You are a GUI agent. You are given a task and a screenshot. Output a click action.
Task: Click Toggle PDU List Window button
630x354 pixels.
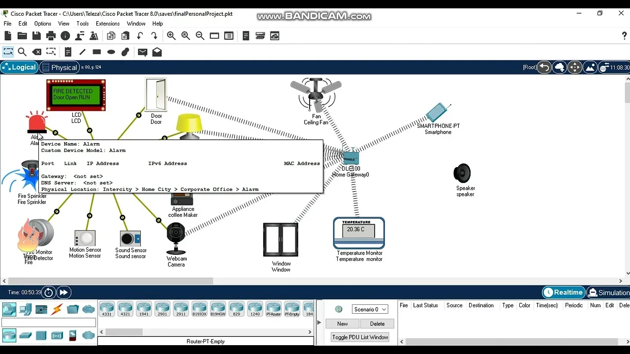click(x=360, y=337)
